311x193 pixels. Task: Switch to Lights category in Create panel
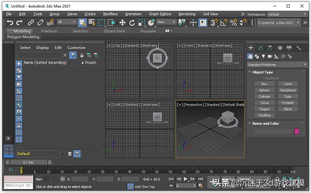pyautogui.click(x=263, y=57)
